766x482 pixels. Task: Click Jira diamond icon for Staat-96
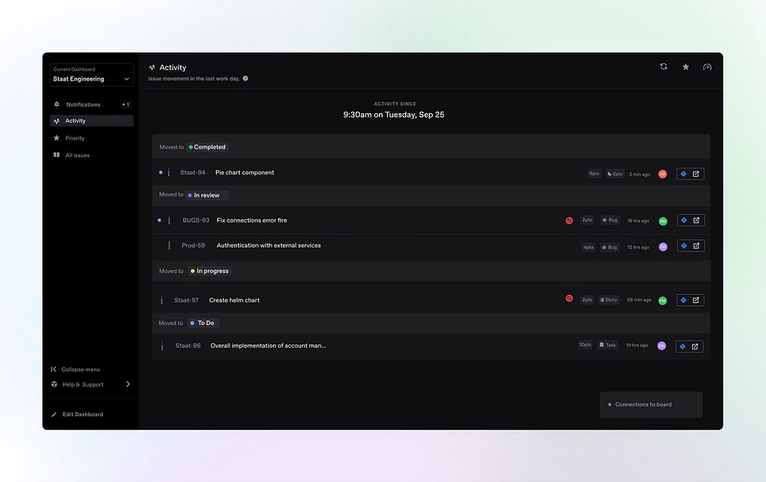point(682,346)
